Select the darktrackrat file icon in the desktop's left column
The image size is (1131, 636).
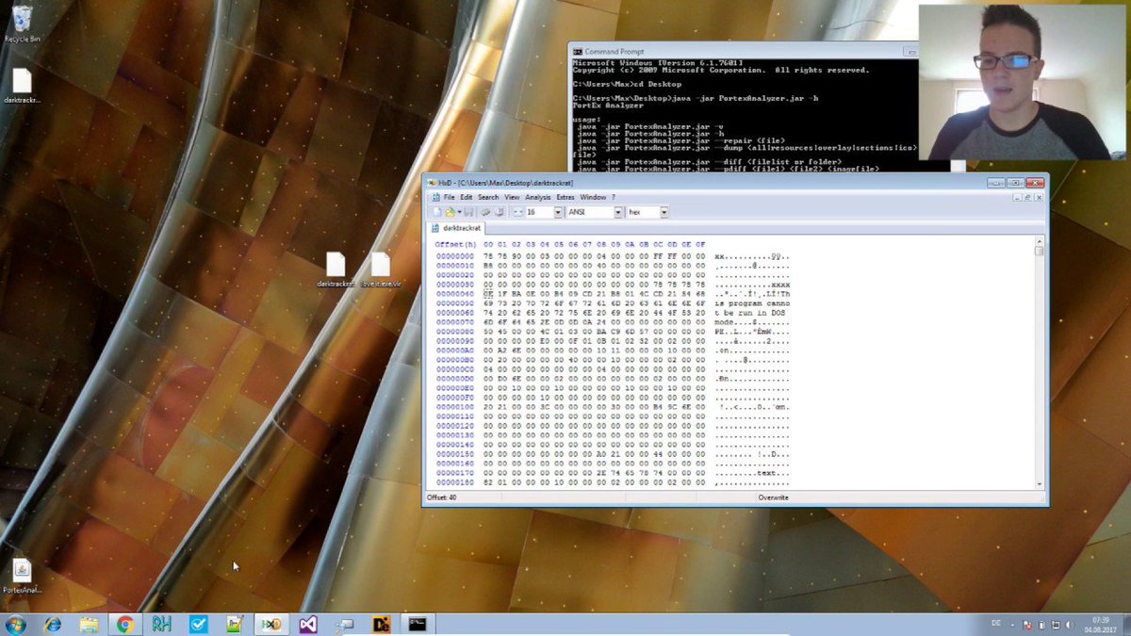[x=22, y=86]
